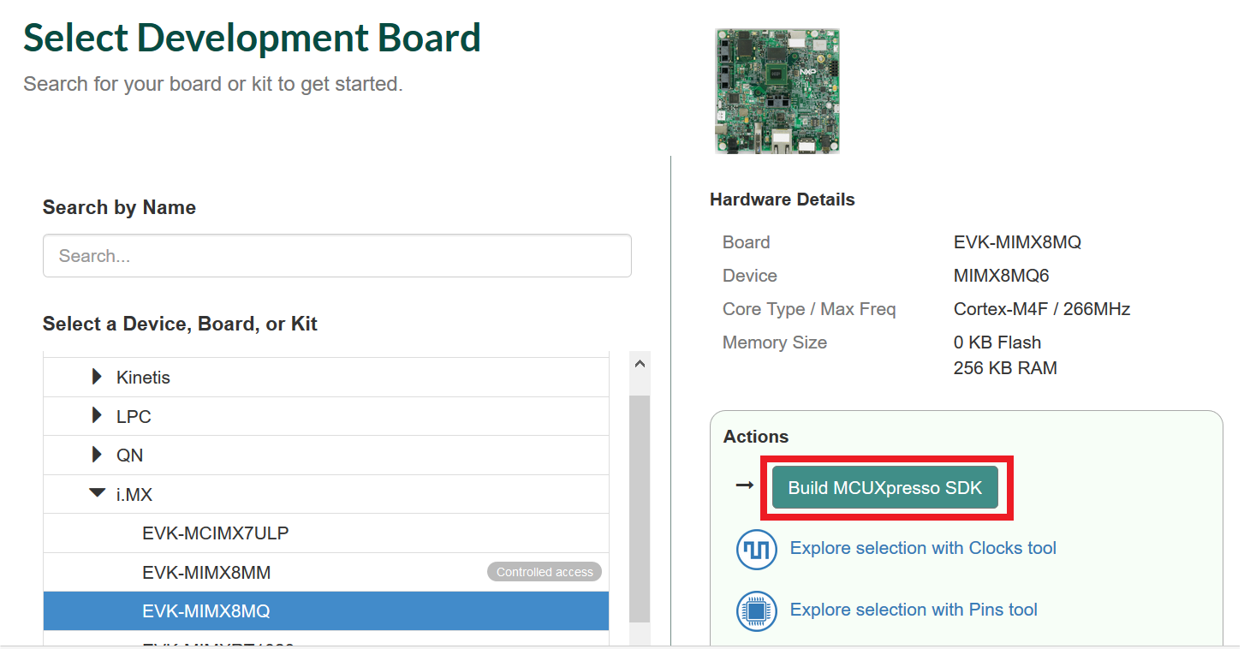Expand the QN category triangle
This screenshot has height=649, width=1250.
click(97, 455)
